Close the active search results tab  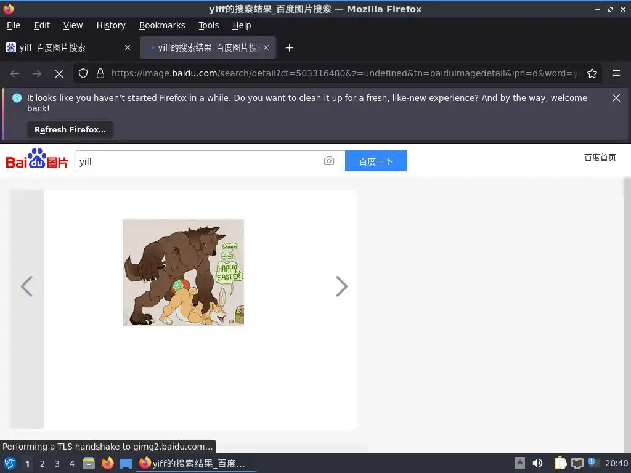[266, 47]
